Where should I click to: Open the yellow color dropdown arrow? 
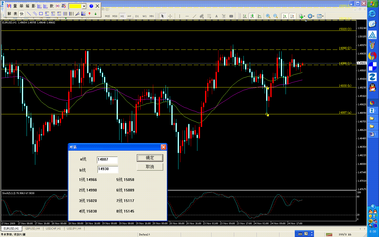pos(84,6)
